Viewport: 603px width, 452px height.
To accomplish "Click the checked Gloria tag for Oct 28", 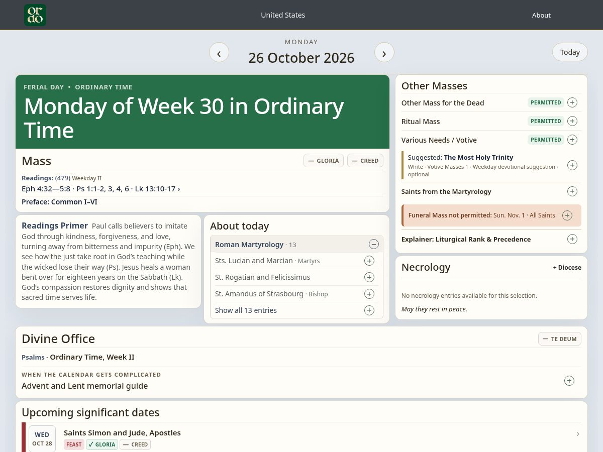I will pos(102,444).
